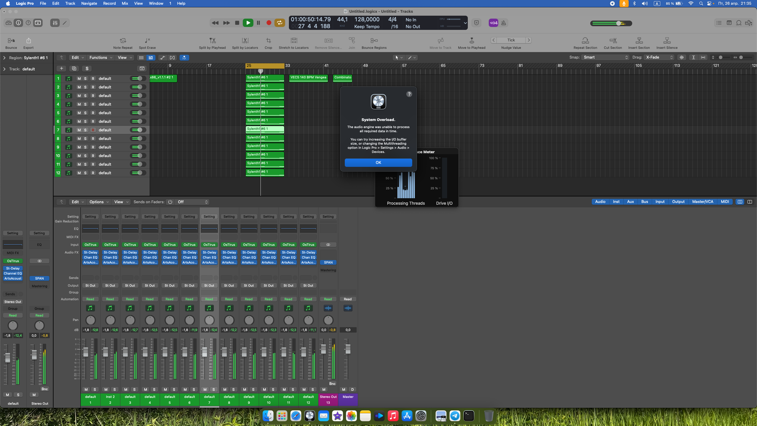Click the Metronome icon
Image resolution: width=757 pixels, height=426 pixels.
click(x=504, y=23)
